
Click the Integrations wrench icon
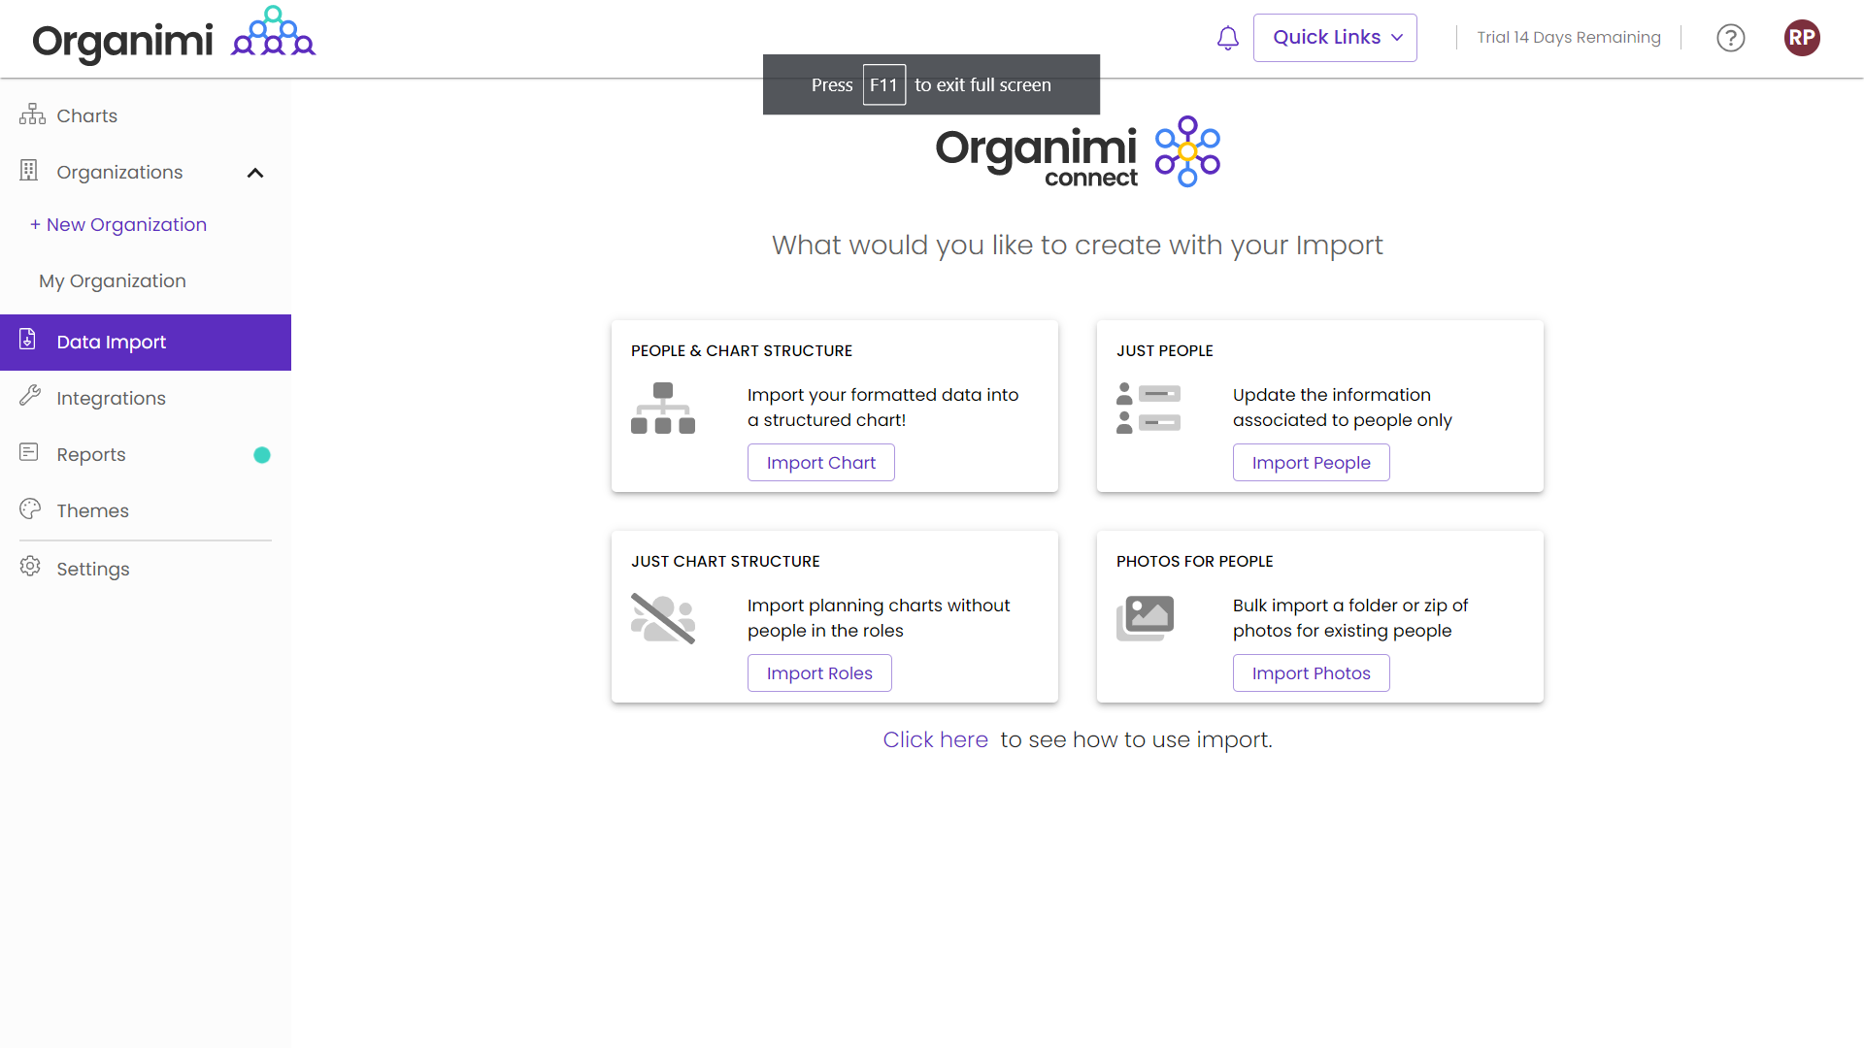point(30,396)
